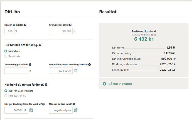Open calendar for bindningstiden end date
192x120 pixels.
31,110
